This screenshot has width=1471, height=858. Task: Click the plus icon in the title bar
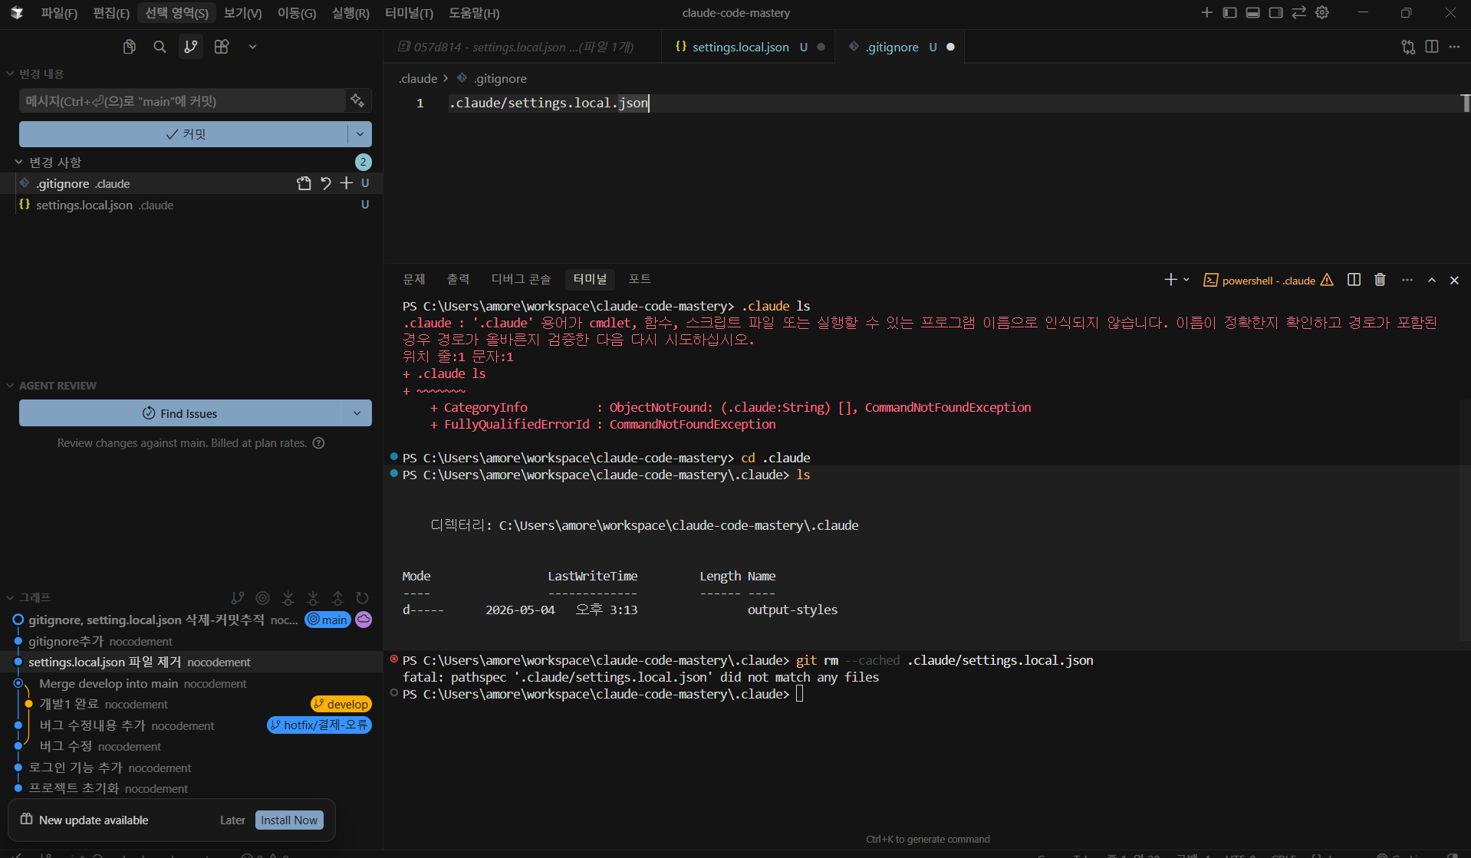pos(1206,13)
